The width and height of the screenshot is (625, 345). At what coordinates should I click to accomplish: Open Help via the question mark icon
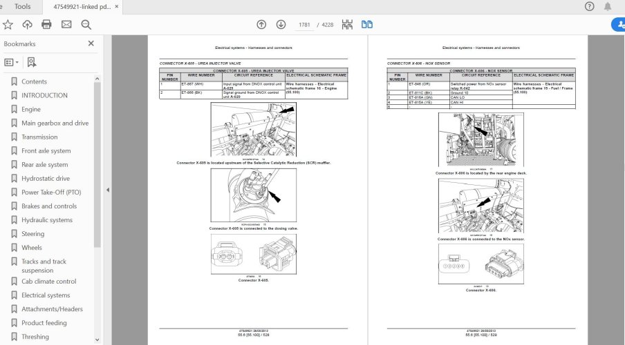589,6
